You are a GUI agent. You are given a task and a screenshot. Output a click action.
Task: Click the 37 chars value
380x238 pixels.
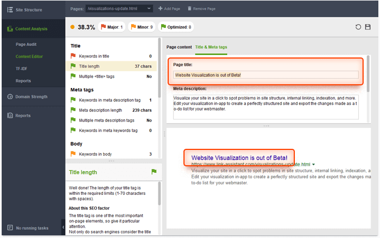tap(143, 66)
